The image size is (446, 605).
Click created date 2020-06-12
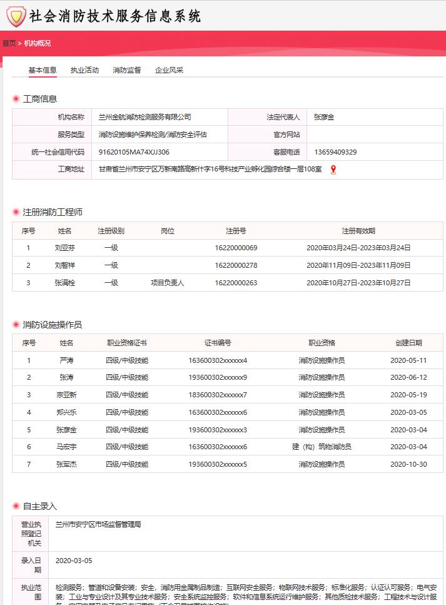coord(408,377)
